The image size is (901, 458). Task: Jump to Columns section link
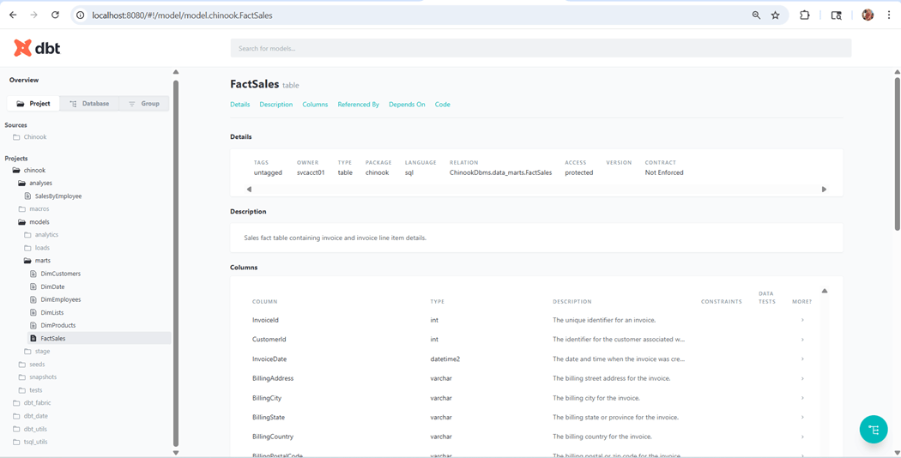tap(316, 105)
